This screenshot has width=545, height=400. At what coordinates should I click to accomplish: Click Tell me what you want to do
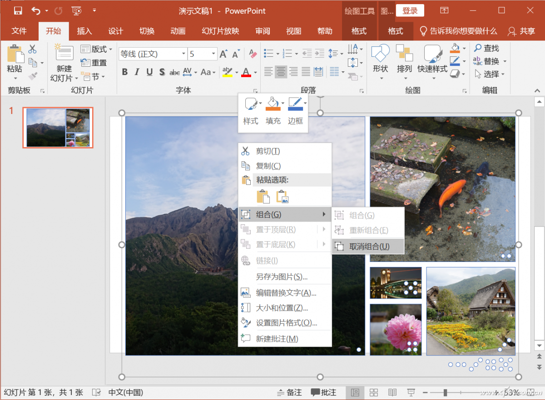point(458,31)
